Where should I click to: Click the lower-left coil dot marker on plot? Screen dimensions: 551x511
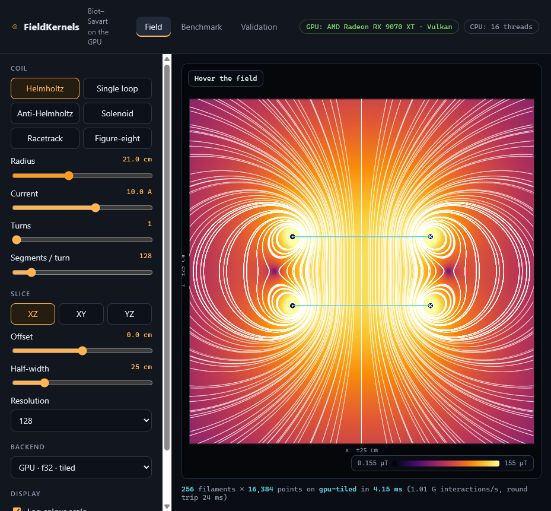(292, 306)
